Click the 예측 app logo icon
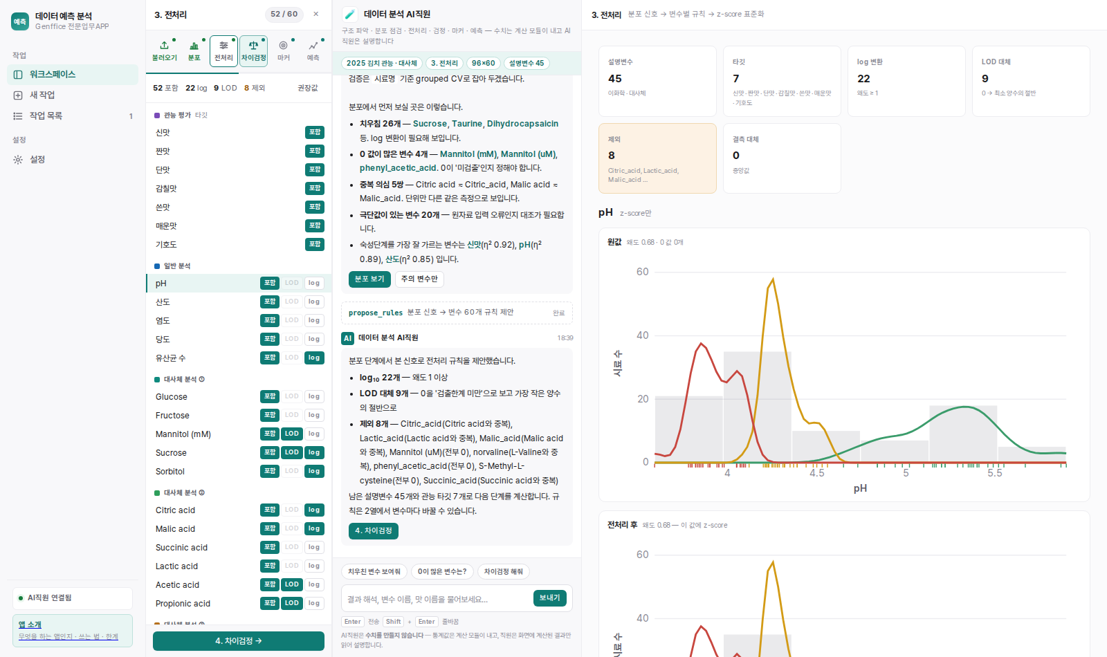This screenshot has width=1107, height=657. click(x=20, y=21)
